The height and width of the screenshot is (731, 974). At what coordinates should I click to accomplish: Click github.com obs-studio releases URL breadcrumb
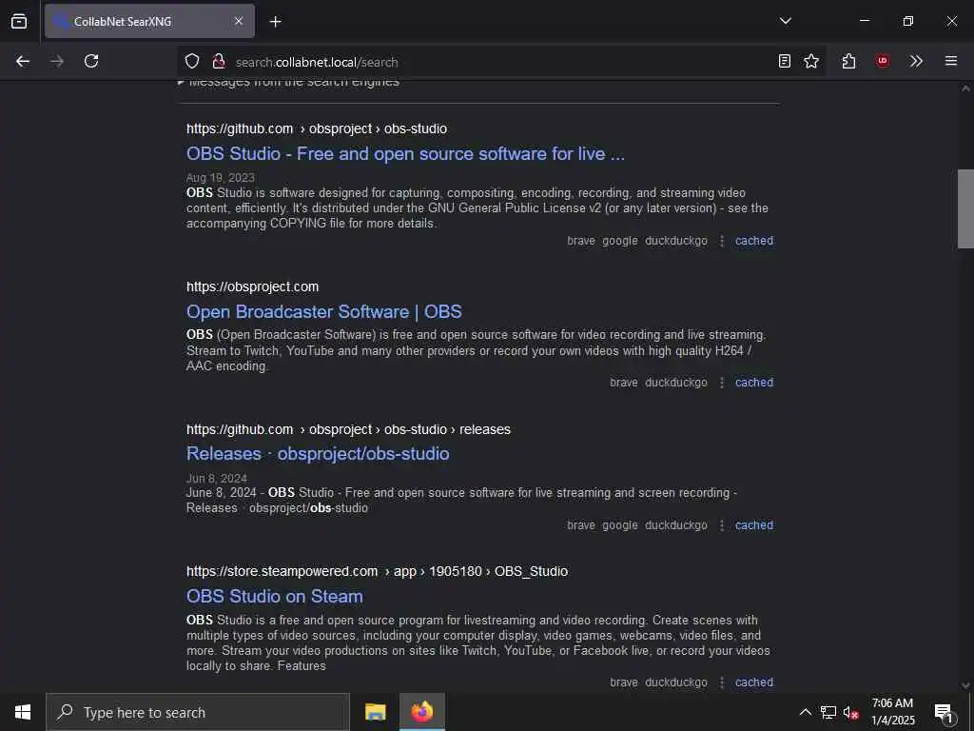(x=348, y=429)
